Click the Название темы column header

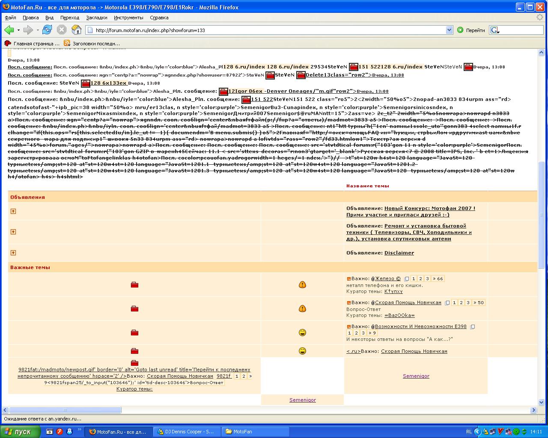pyautogui.click(x=368, y=186)
